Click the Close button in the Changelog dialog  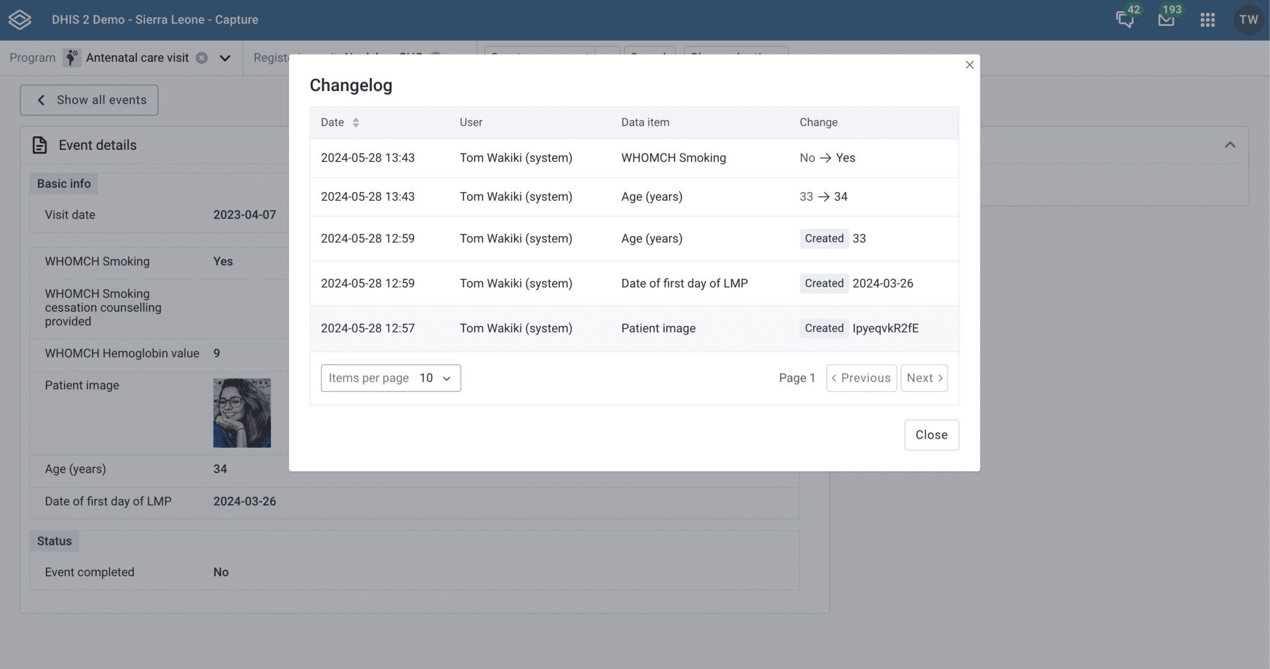tap(931, 434)
